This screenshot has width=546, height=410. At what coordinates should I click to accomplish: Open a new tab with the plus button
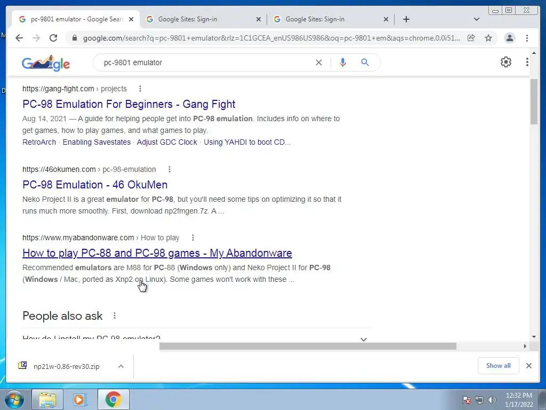(x=406, y=19)
